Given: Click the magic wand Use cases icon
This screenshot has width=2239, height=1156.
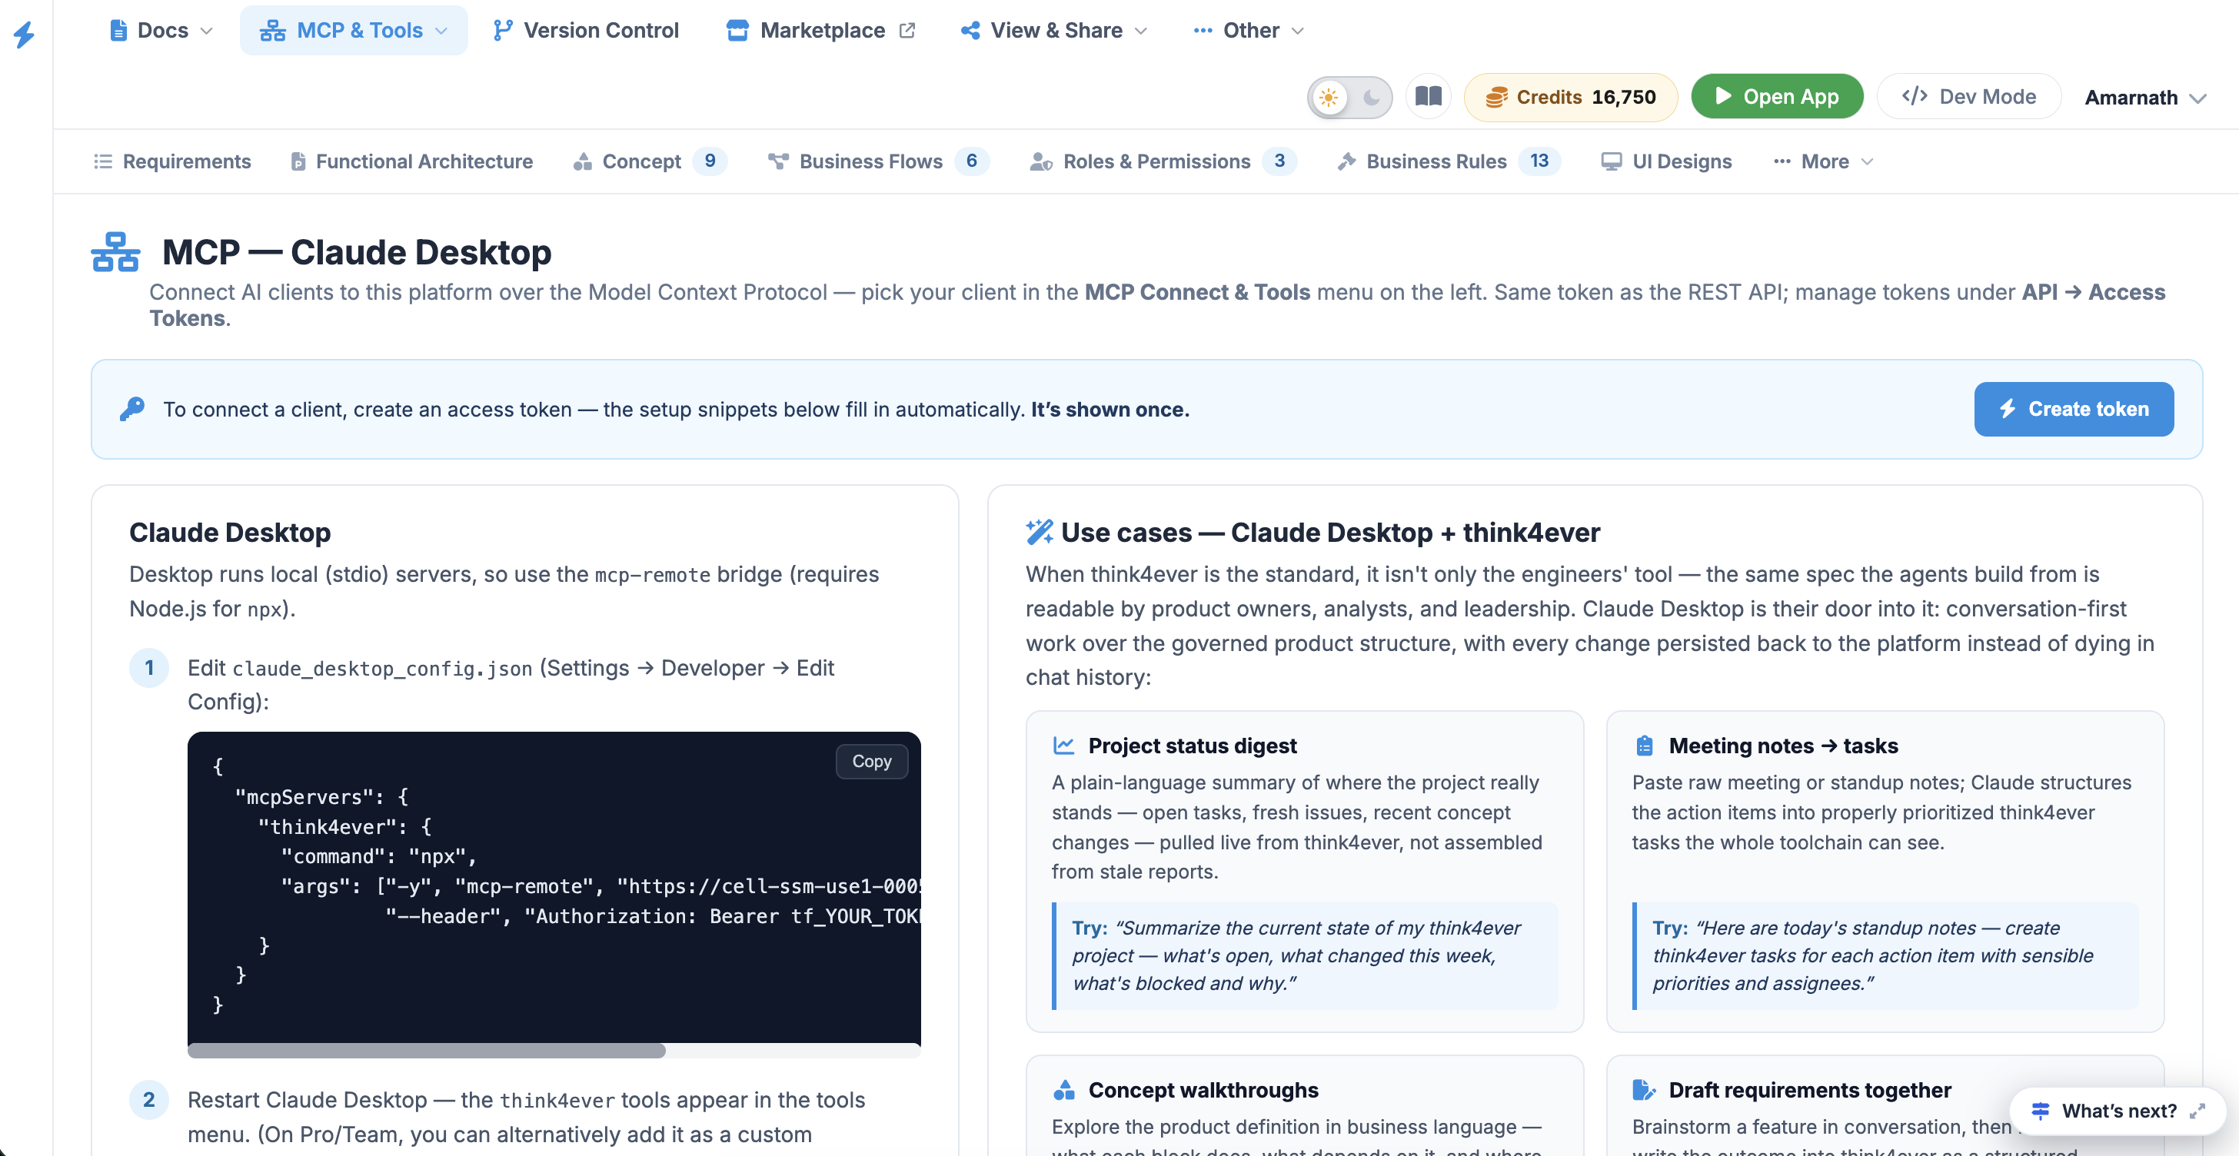Looking at the screenshot, I should [1039, 532].
